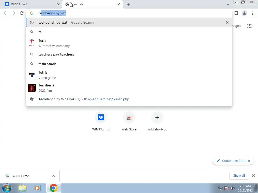Click the back navigation arrow
Viewport: 258px width, 193px height.
(6, 13)
